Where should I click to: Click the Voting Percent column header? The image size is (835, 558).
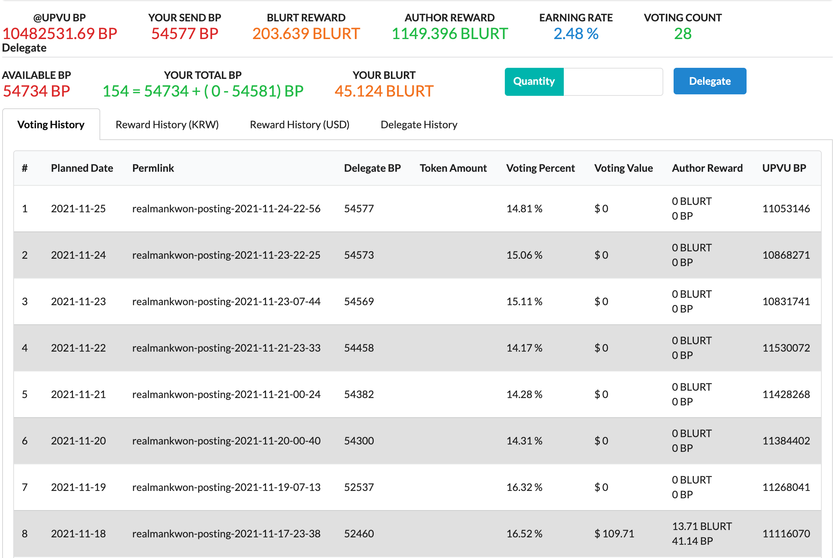click(540, 168)
